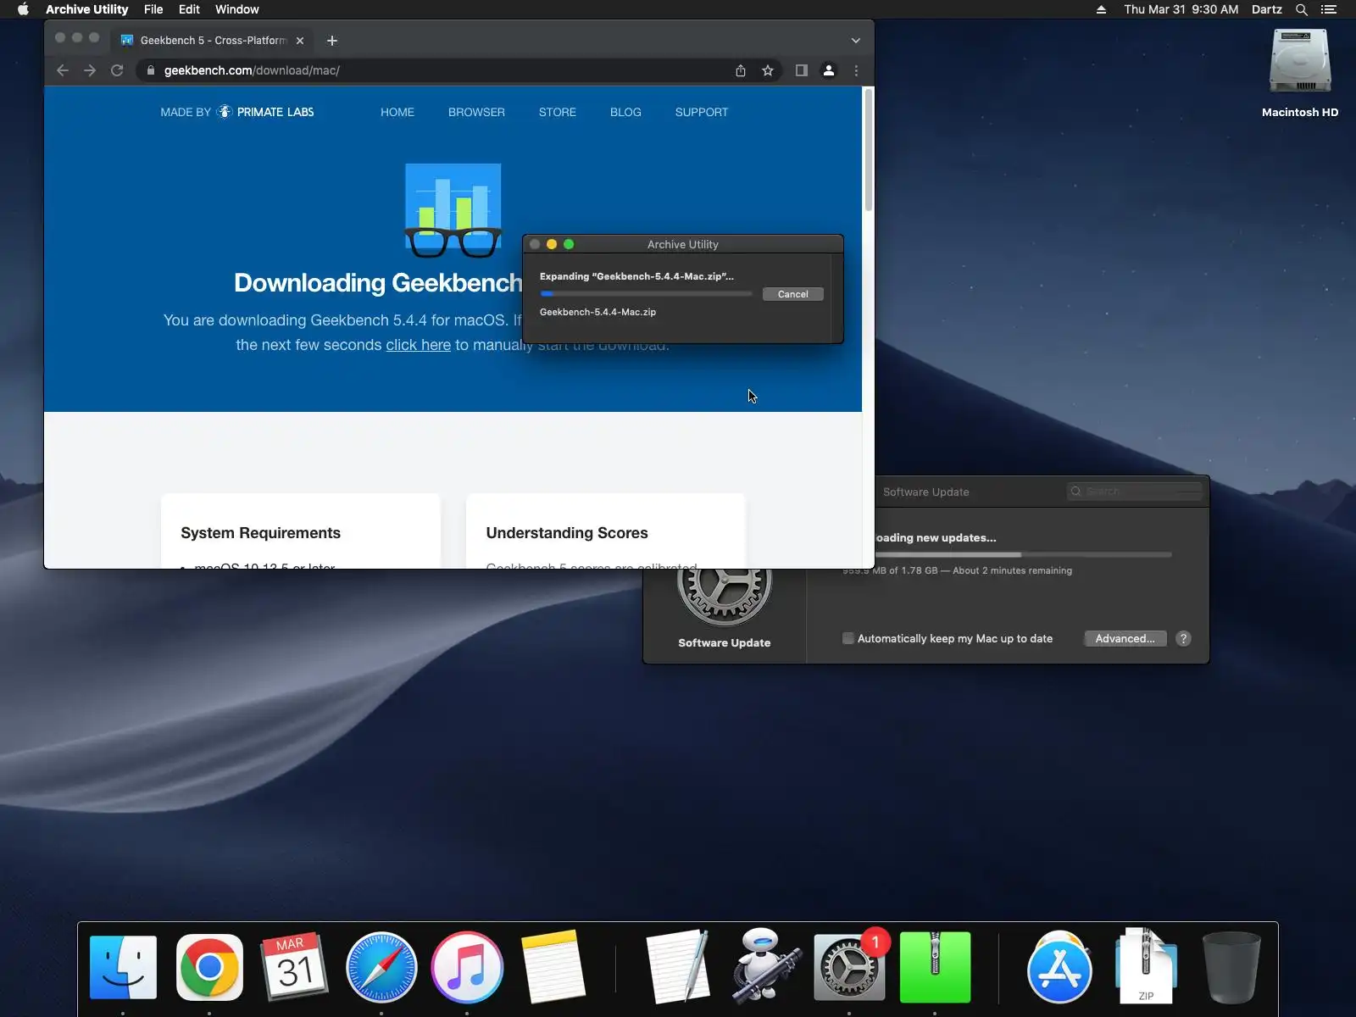Open a new Chrome tab
Viewport: 1356px width, 1017px height.
point(332,40)
